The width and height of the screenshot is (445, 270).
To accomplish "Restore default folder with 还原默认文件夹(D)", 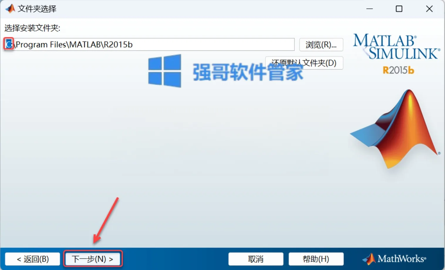I will (x=304, y=63).
